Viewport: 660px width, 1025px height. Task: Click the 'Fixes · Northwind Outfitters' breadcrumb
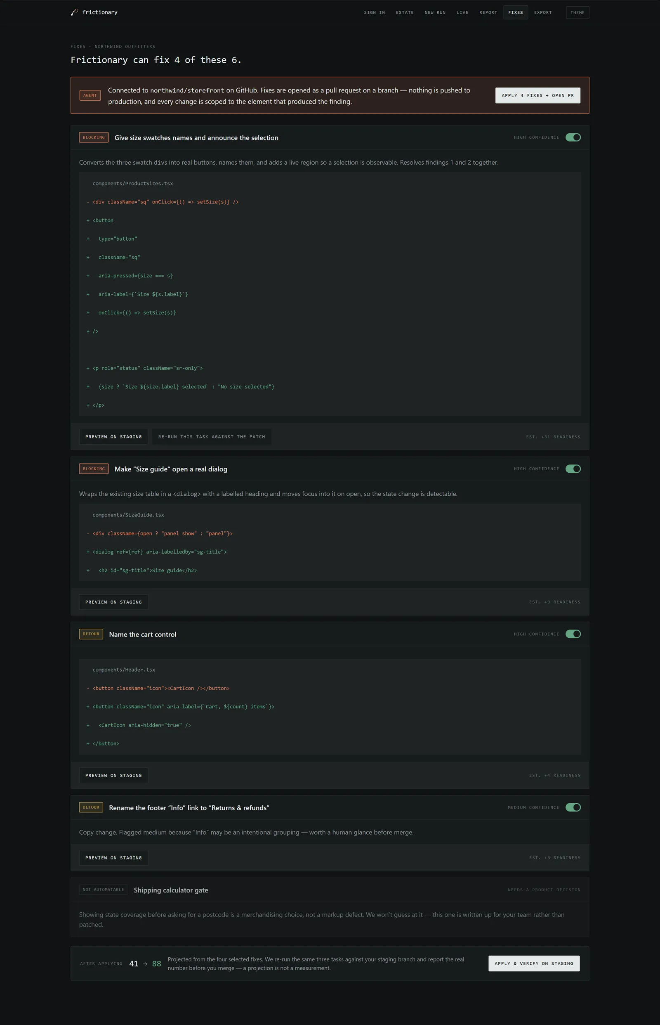click(113, 46)
